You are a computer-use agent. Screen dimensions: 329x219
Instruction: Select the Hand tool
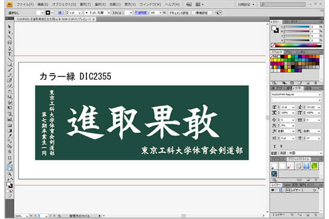coord(9,168)
